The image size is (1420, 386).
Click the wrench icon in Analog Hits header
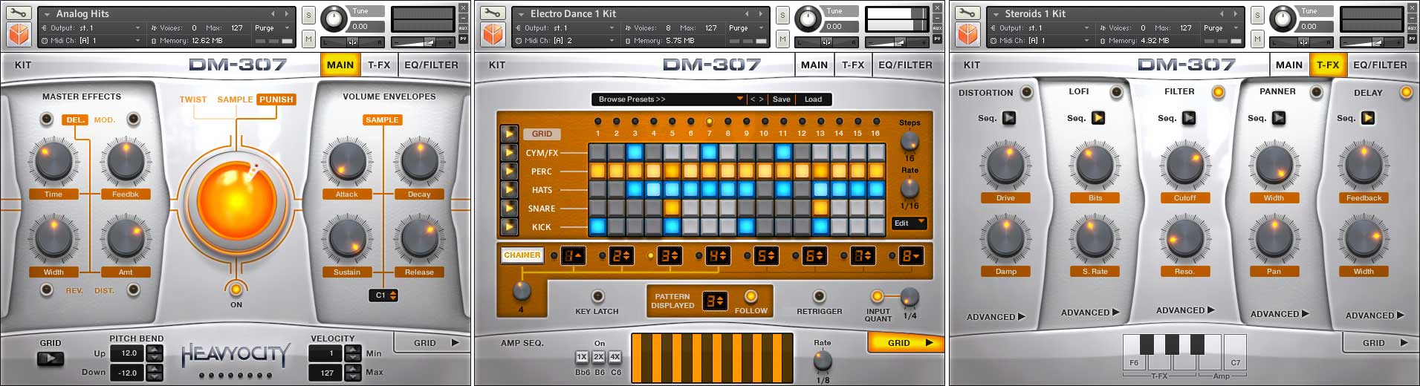[x=19, y=13]
